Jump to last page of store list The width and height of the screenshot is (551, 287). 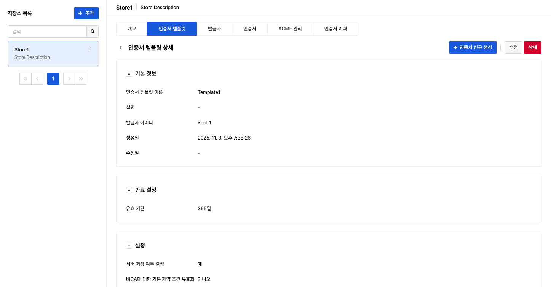[81, 79]
